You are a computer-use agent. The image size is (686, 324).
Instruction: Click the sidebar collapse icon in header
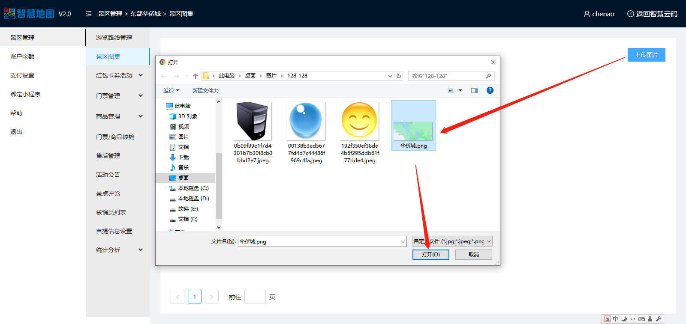coord(89,14)
